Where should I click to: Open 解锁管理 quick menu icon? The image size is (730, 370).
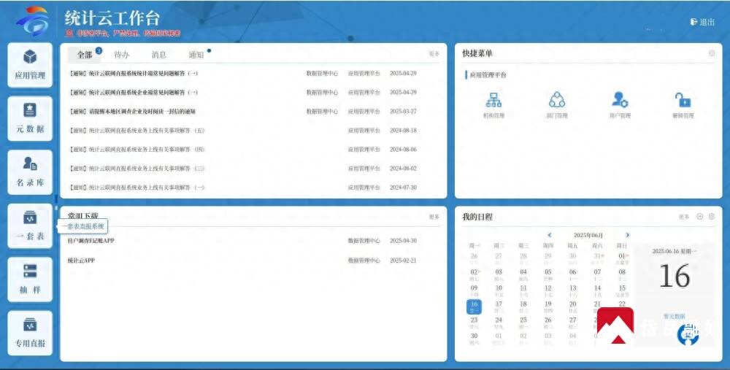pos(683,105)
